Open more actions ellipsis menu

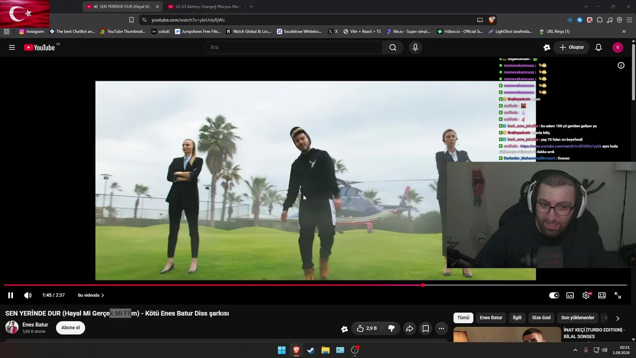point(441,329)
